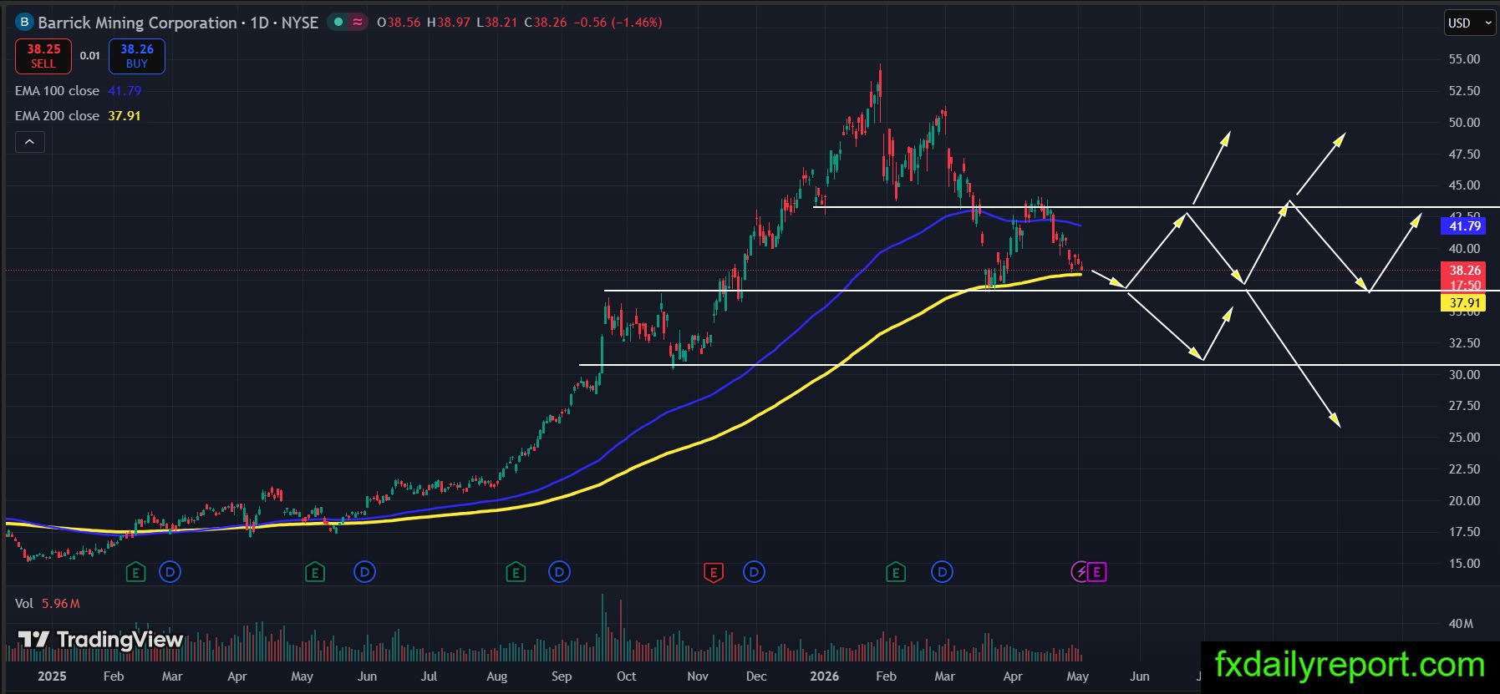Select the EMA 200 close indicator legend
1500x694 pixels.
coord(78,115)
